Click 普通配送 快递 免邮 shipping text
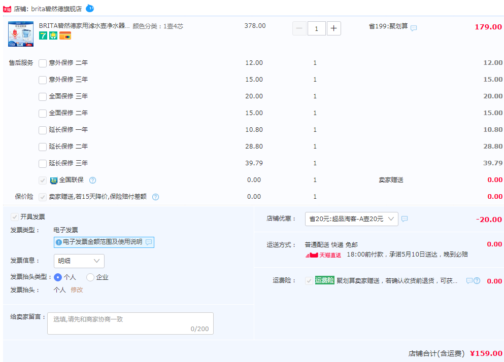504x362 pixels. coord(331,245)
